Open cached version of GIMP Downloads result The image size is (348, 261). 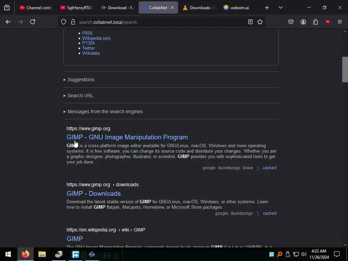[x=269, y=213]
